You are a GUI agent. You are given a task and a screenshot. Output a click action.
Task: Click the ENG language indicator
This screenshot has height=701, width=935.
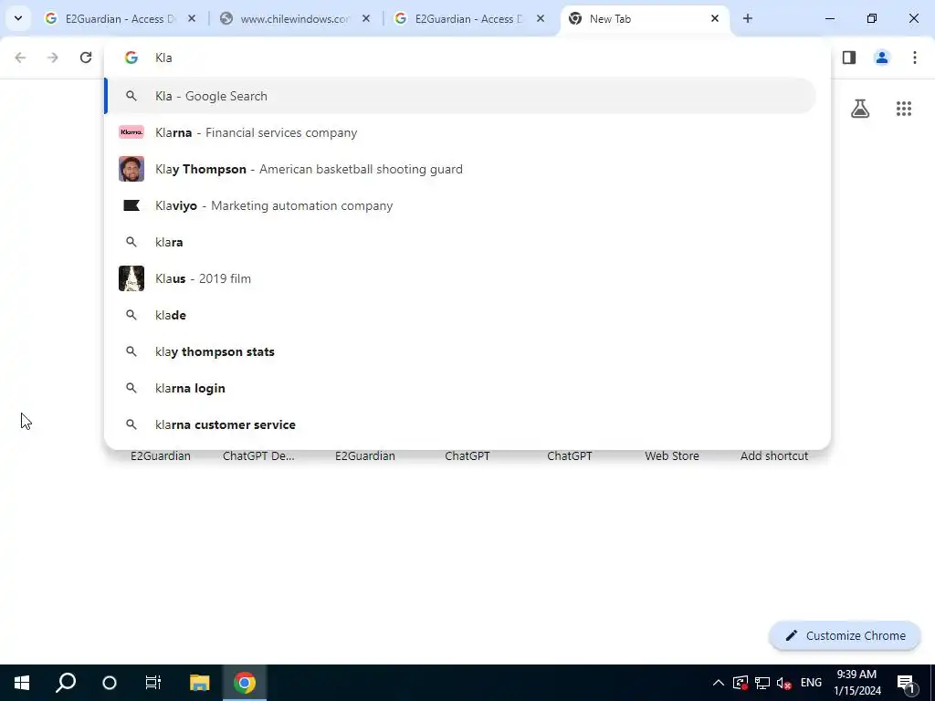point(811,683)
